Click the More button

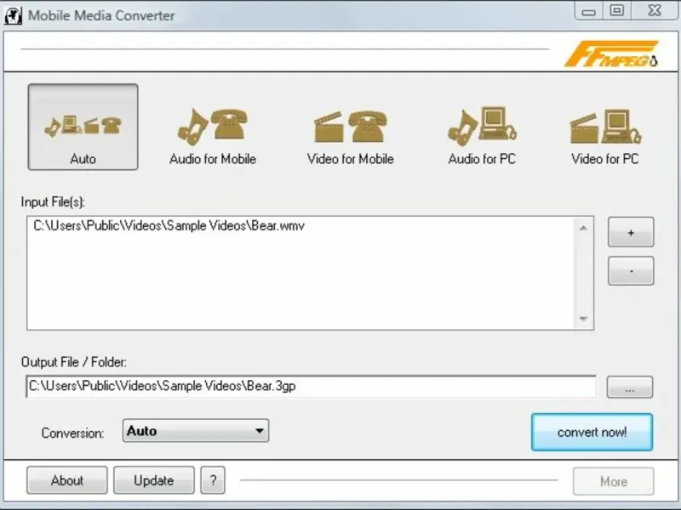point(613,481)
